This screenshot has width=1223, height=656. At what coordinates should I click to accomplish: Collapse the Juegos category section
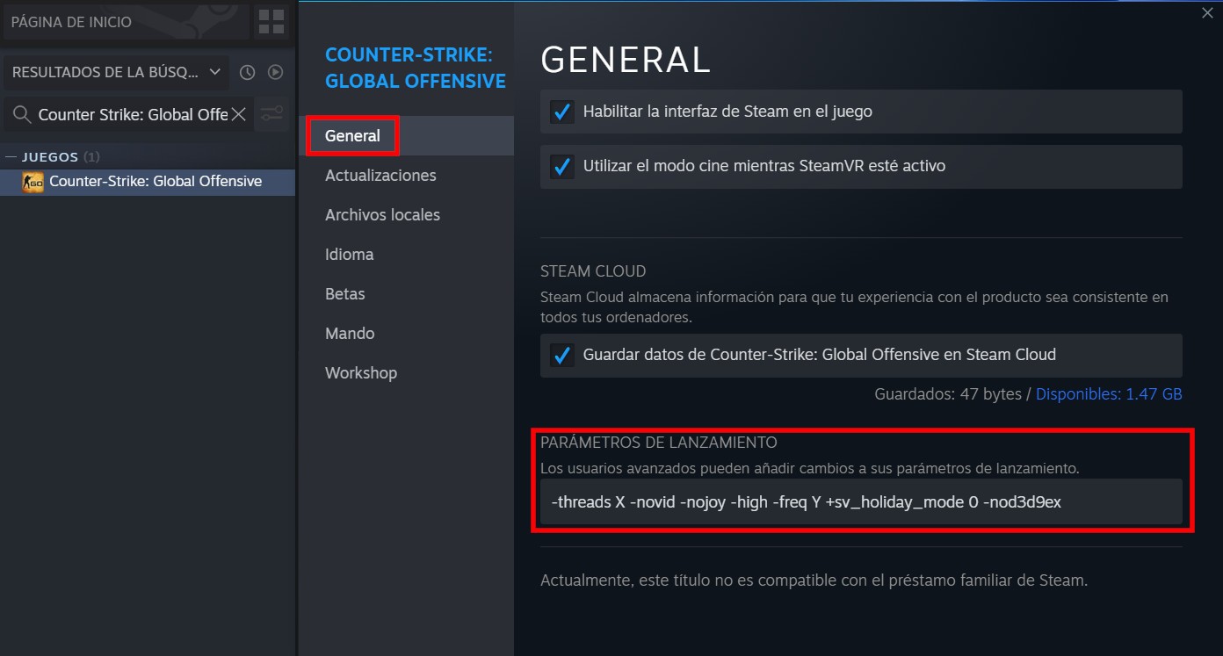click(11, 157)
